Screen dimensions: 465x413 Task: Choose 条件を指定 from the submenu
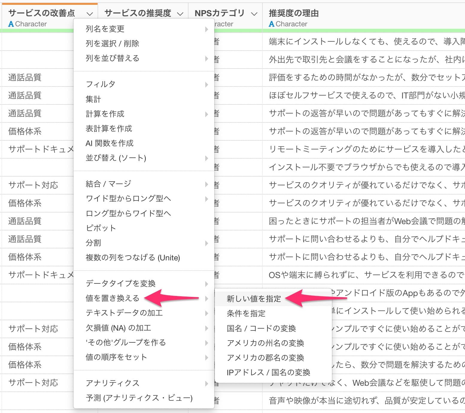(246, 313)
